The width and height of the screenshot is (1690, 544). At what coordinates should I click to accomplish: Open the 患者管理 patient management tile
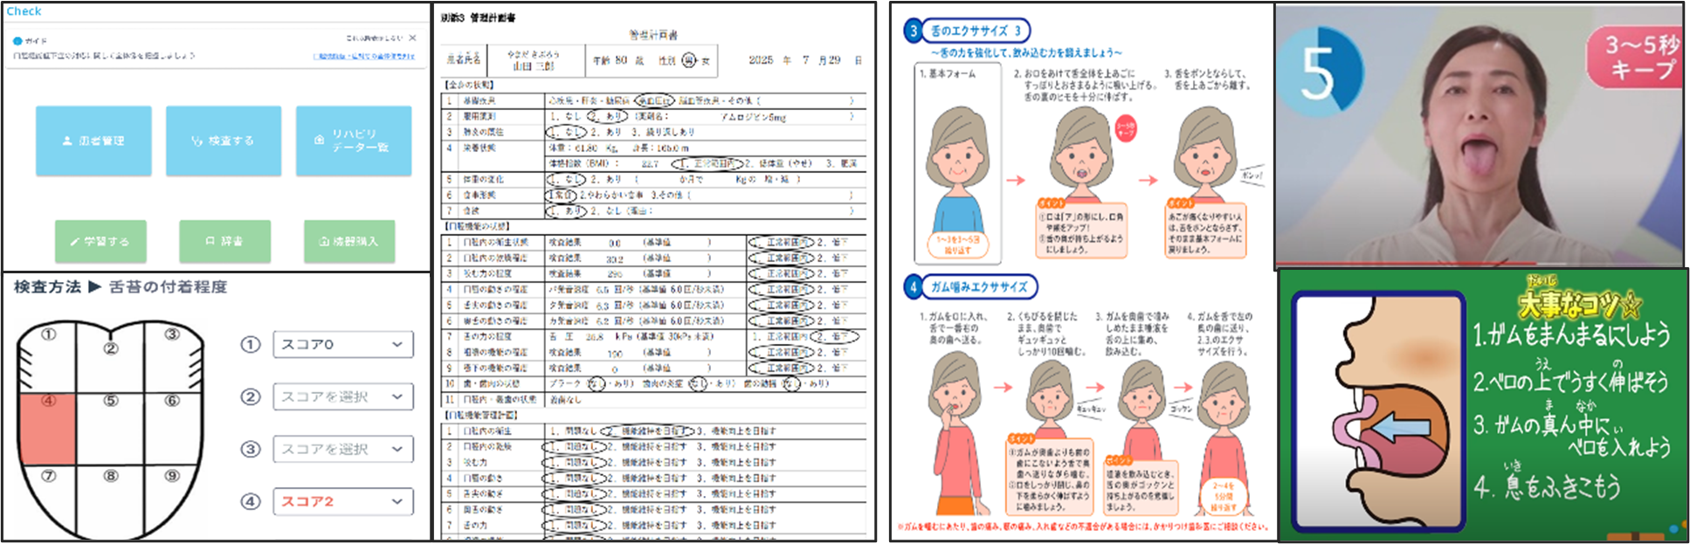pyautogui.click(x=93, y=141)
